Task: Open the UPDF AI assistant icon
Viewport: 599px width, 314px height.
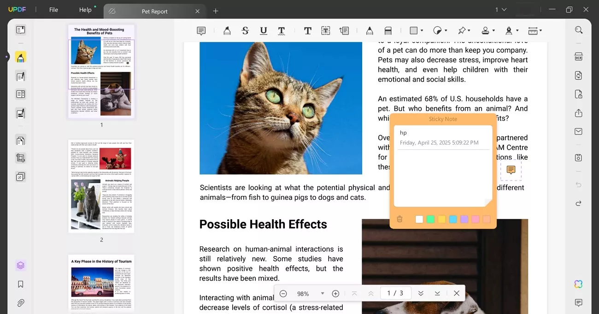Action: point(579,284)
